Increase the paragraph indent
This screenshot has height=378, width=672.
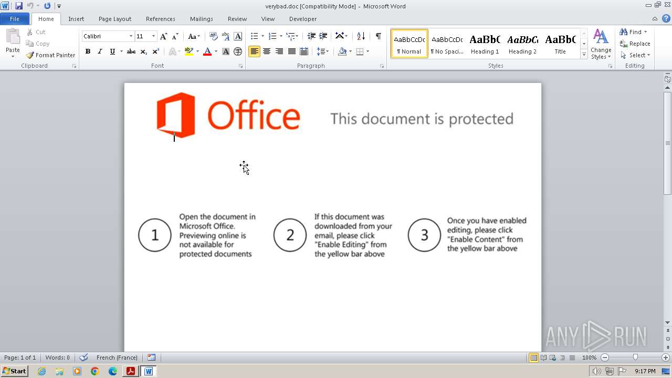(323, 36)
